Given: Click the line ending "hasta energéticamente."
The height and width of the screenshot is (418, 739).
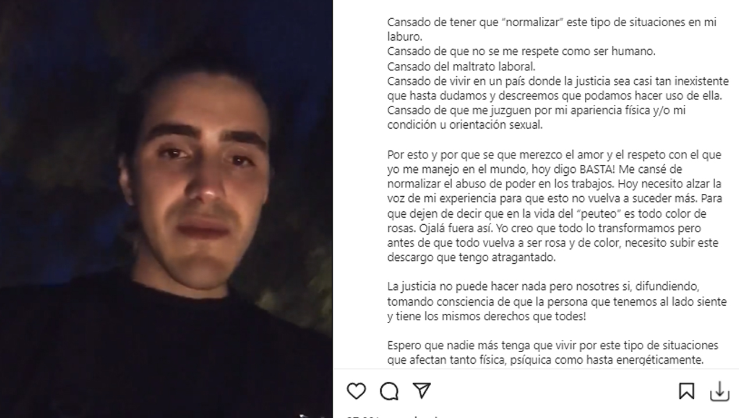Looking at the screenshot, I should (x=545, y=360).
